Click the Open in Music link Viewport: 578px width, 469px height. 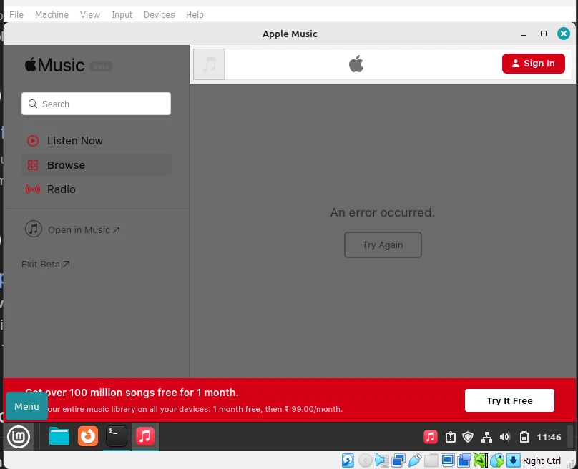72,229
